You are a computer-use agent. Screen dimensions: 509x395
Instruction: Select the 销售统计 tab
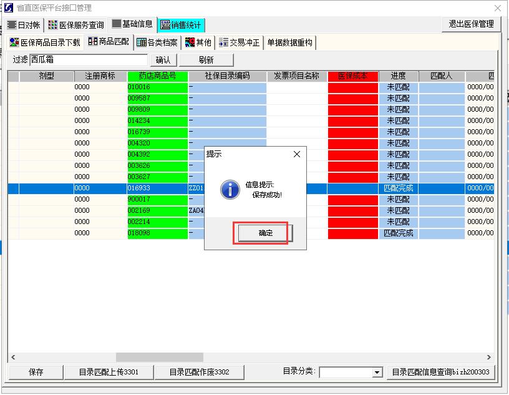(181, 26)
